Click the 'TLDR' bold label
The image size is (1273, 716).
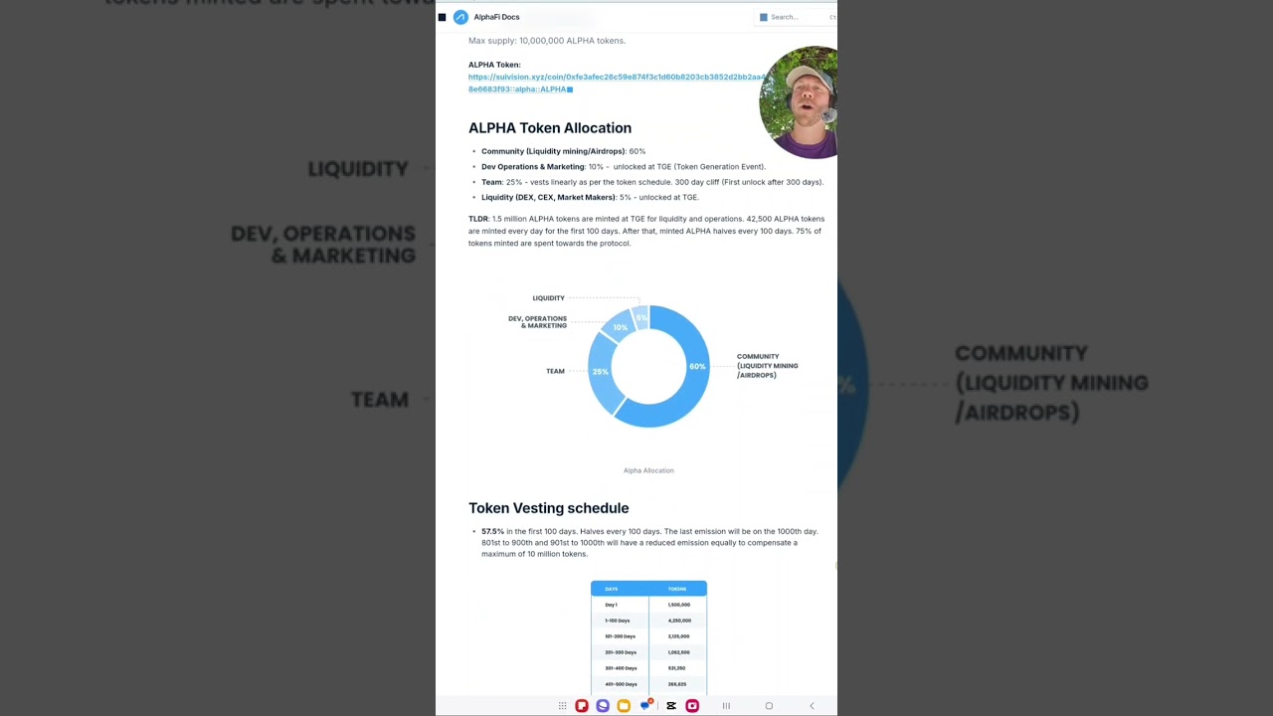(x=478, y=219)
